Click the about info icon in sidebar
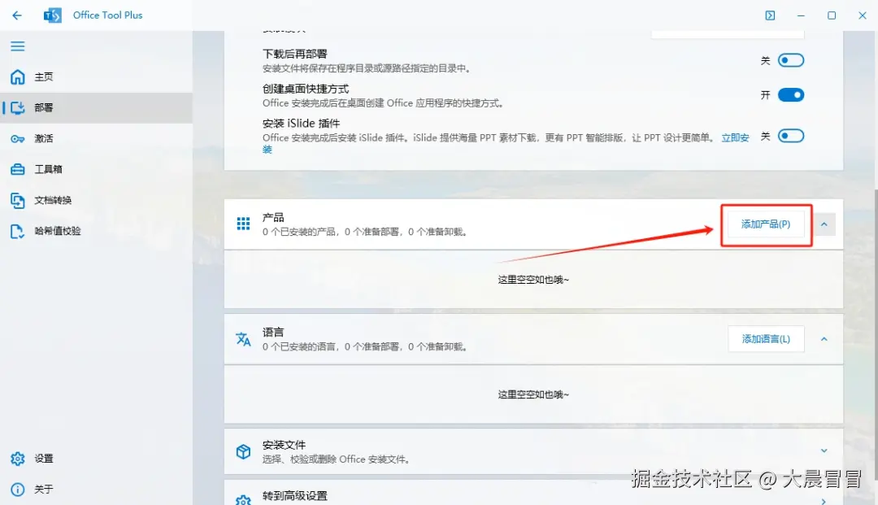 [18, 490]
